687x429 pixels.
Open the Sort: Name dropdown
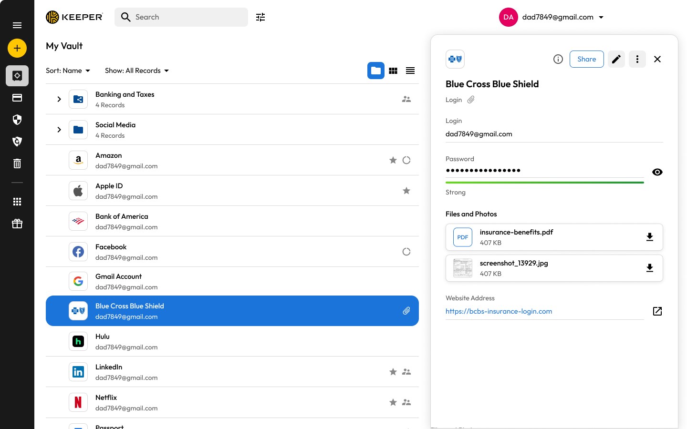pyautogui.click(x=68, y=71)
